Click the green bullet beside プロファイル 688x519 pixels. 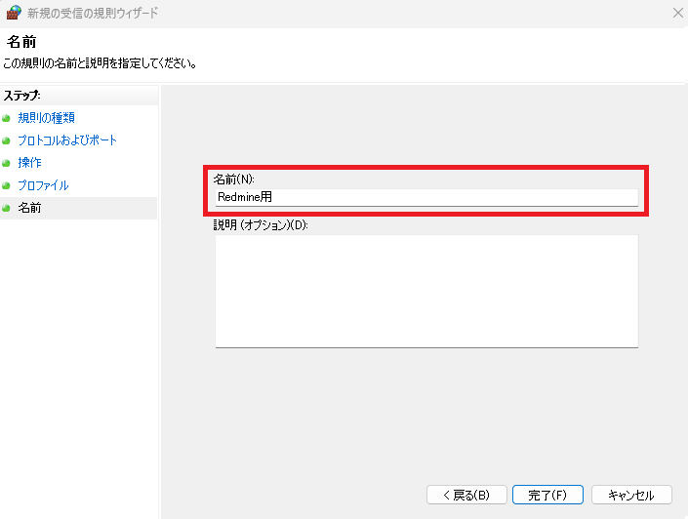pyautogui.click(x=6, y=185)
